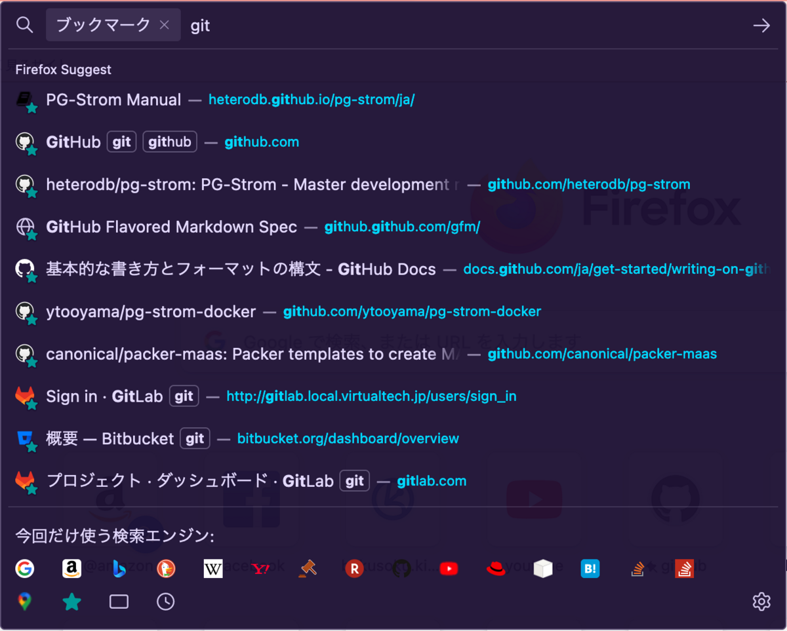Viewport: 787px width, 631px height.
Task: Select the Yahoo! search engine icon
Action: pyautogui.click(x=260, y=569)
